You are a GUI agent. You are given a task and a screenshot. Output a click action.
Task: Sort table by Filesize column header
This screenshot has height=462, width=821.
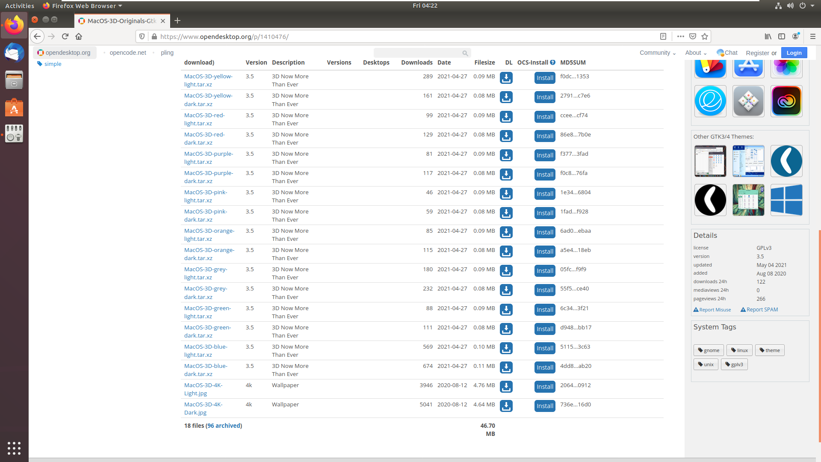click(484, 62)
